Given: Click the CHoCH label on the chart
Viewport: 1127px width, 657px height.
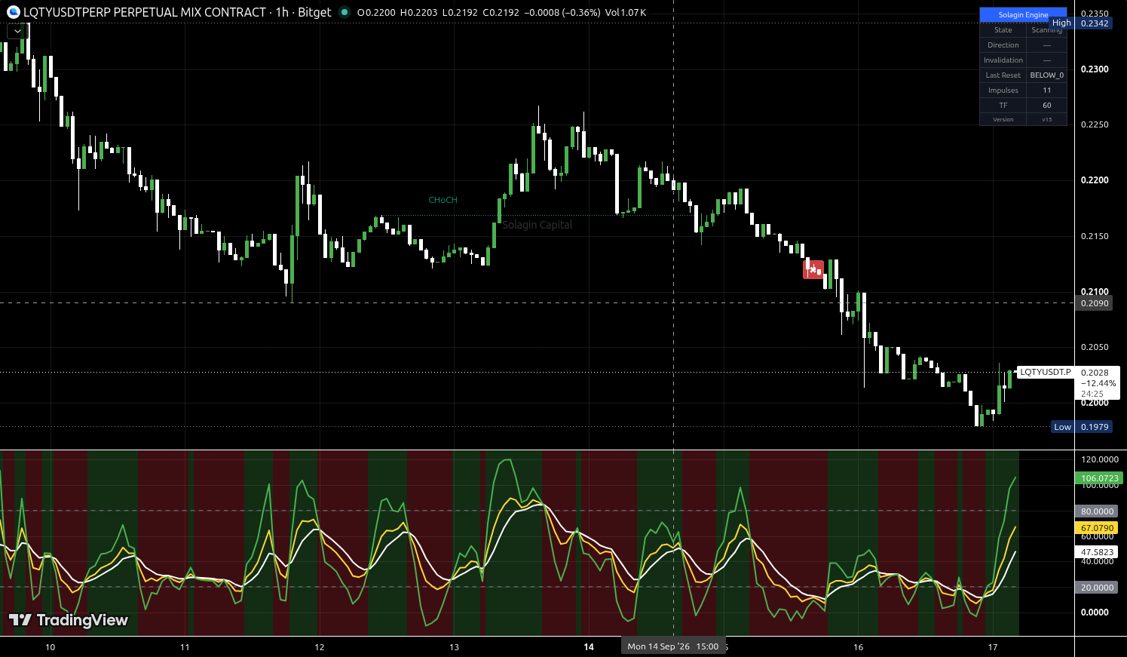Looking at the screenshot, I should (x=443, y=200).
